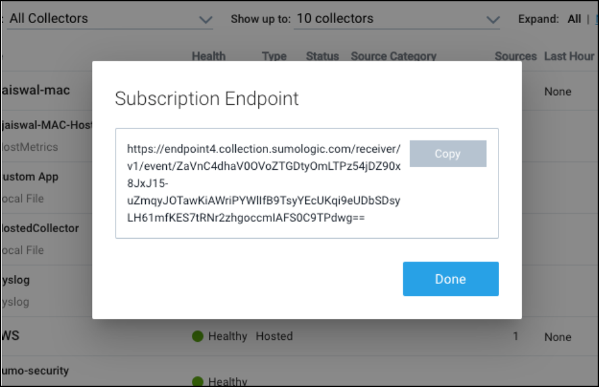Click the Copy button for the endpoint URL
The image size is (599, 387).
pyautogui.click(x=448, y=153)
